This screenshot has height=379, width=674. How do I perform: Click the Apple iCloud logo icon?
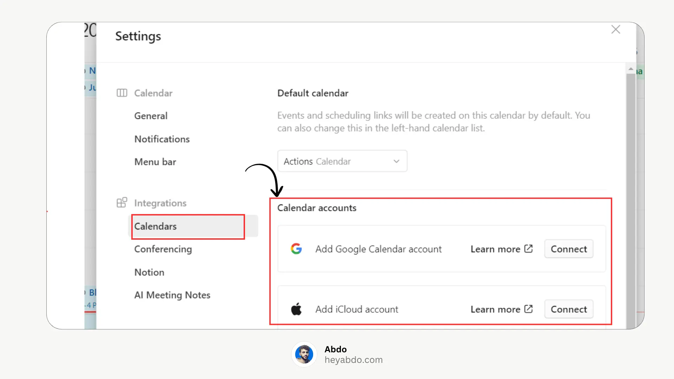click(296, 309)
